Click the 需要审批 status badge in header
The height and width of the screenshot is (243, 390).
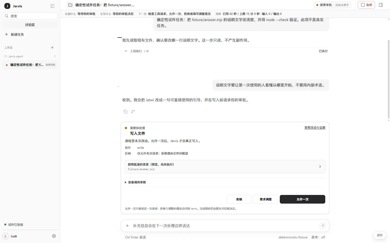coord(324,5)
